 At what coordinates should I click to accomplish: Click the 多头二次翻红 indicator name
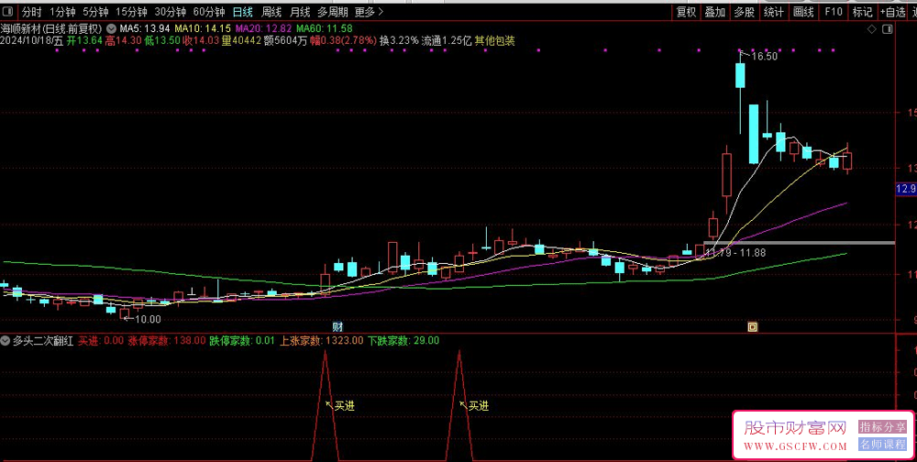coord(43,341)
